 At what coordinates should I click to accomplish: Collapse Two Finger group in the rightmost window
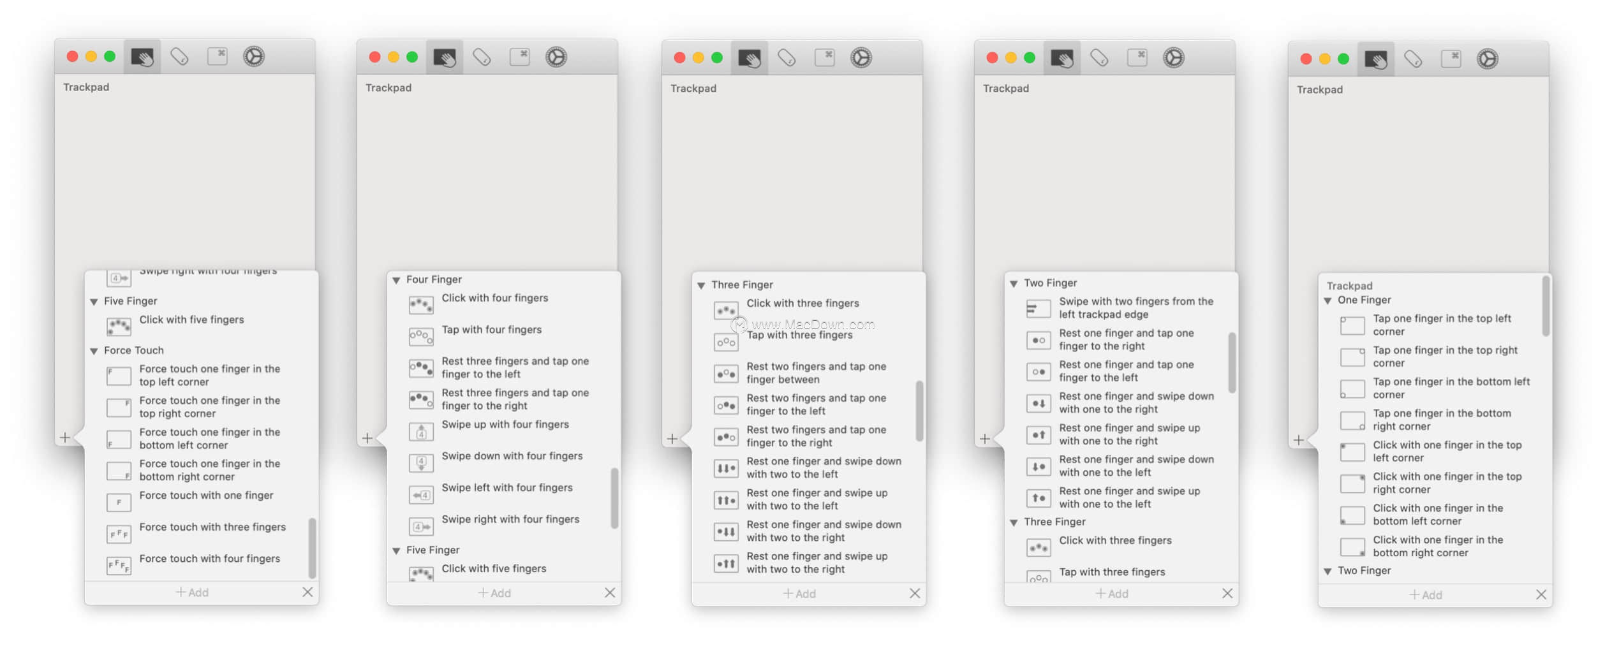(x=1328, y=571)
